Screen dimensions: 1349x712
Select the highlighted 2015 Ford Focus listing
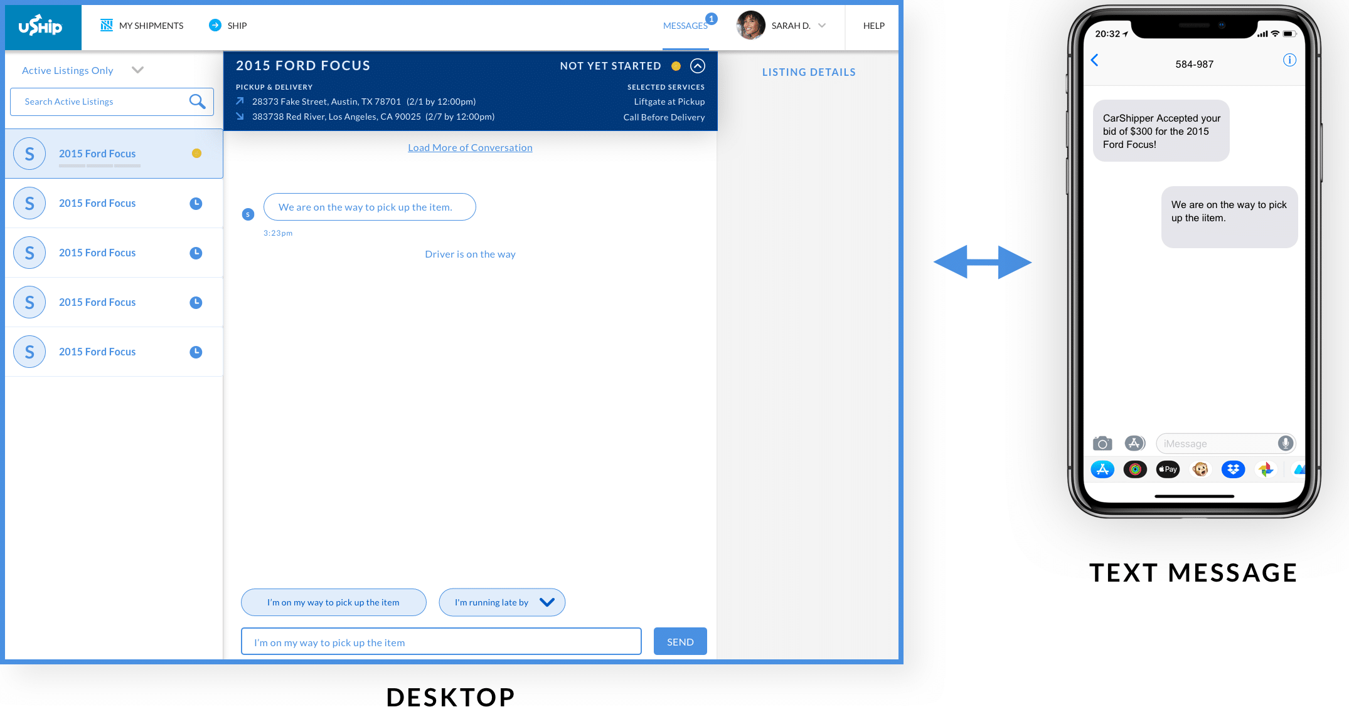click(114, 154)
